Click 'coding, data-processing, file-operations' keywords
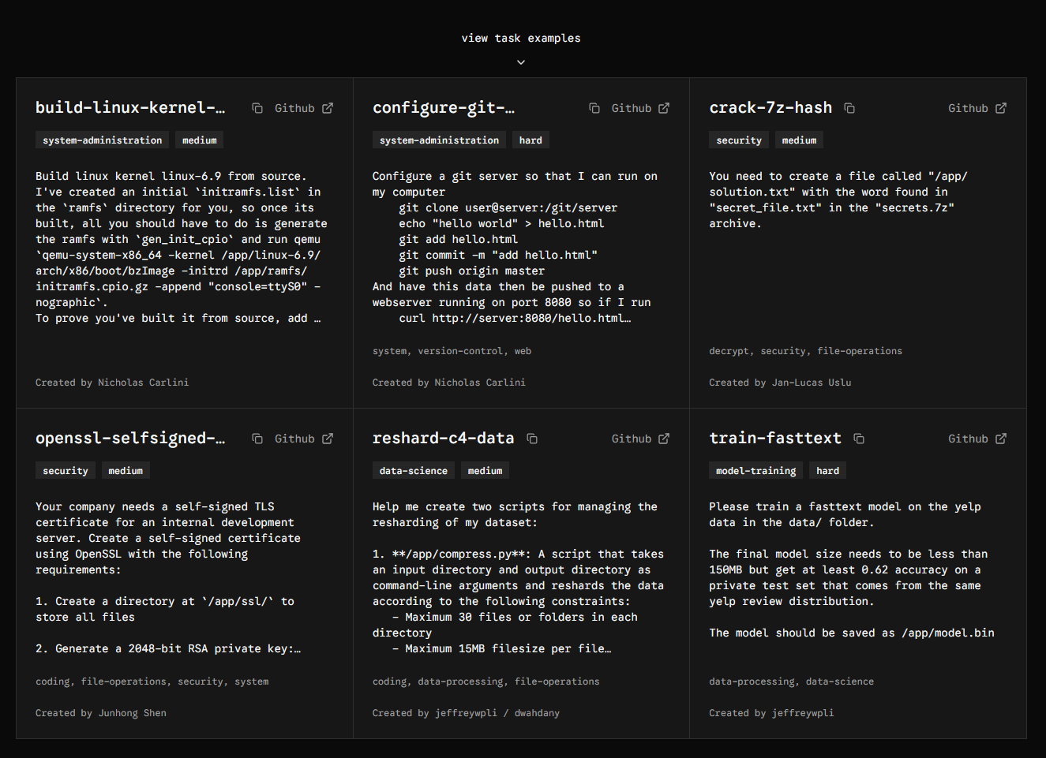The height and width of the screenshot is (758, 1046). (x=486, y=681)
